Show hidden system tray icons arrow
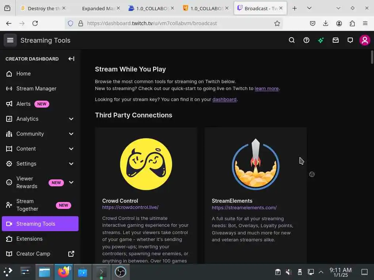Image resolution: width=374 pixels, height=280 pixels. [x=321, y=272]
